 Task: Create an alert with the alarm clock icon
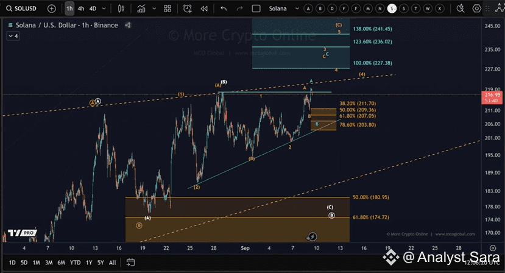coord(188,9)
